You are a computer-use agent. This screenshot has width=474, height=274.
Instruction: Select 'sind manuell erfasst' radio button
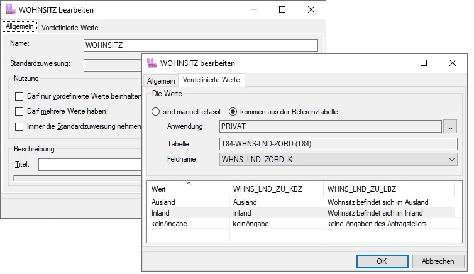coord(155,112)
